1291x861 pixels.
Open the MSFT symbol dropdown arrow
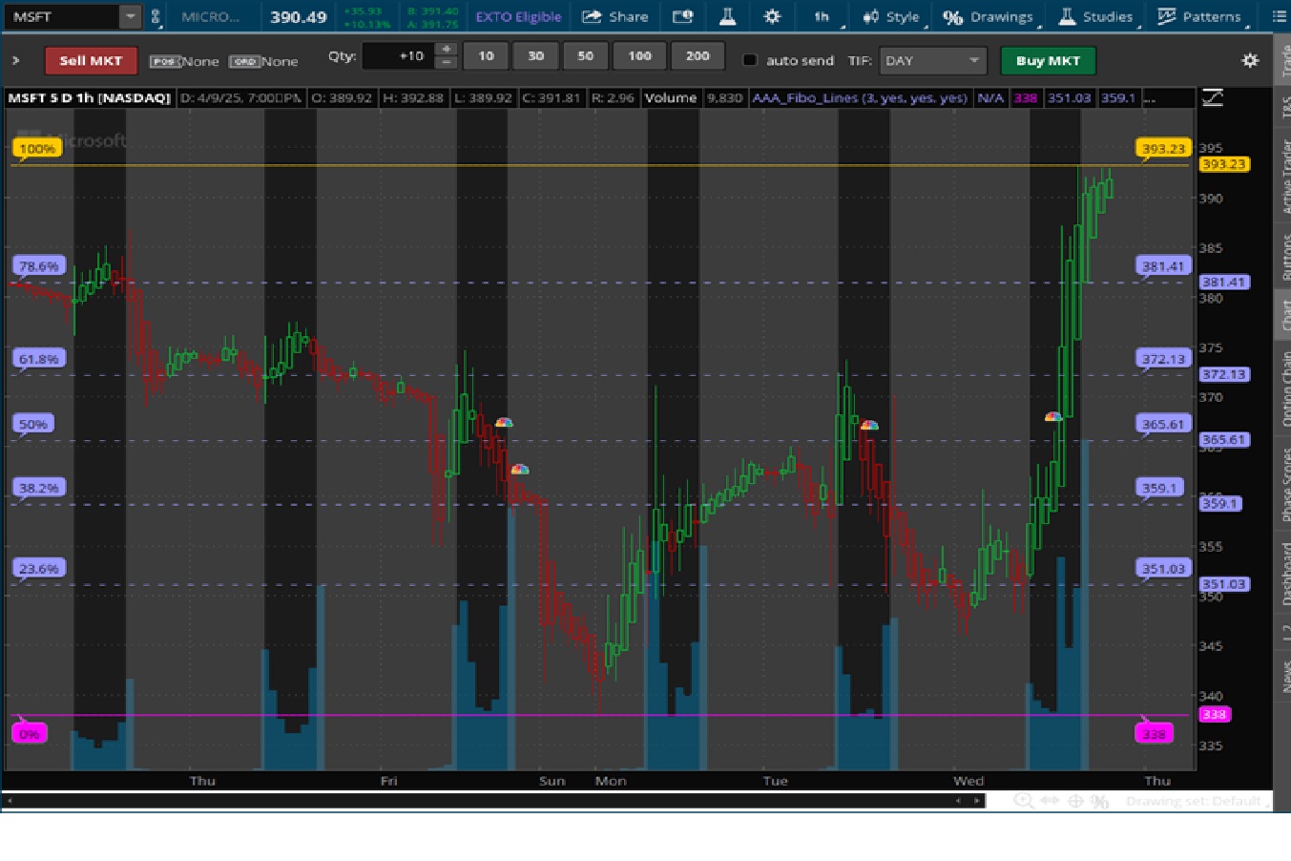click(x=131, y=16)
